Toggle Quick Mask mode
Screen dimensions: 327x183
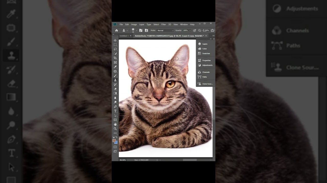pyautogui.click(x=115, y=147)
